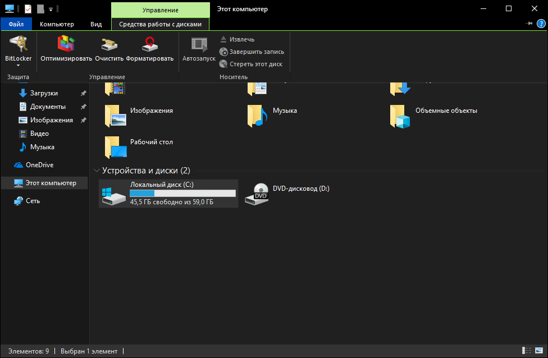Select DVD-дисковод (D:) drive

tap(287, 194)
